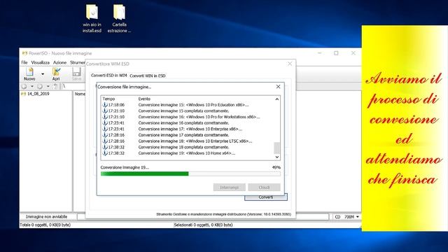Click the Salva toolbar icon
Image resolution: width=448 pixels, height=252 pixels.
point(76,74)
